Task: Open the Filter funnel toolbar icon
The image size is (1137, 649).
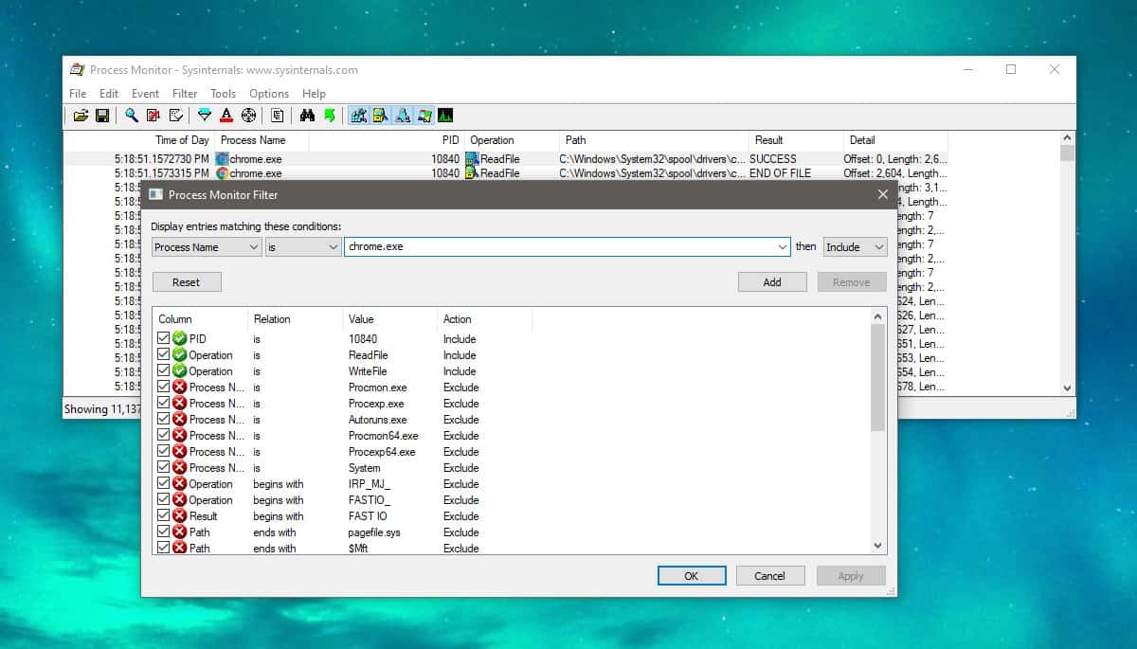Action: point(205,116)
